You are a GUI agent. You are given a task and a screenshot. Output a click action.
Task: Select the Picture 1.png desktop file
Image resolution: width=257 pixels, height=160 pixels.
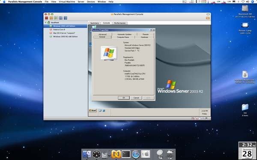tap(245, 25)
